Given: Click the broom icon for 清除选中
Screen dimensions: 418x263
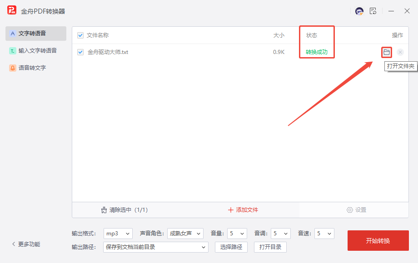Looking at the screenshot, I should click(x=104, y=210).
